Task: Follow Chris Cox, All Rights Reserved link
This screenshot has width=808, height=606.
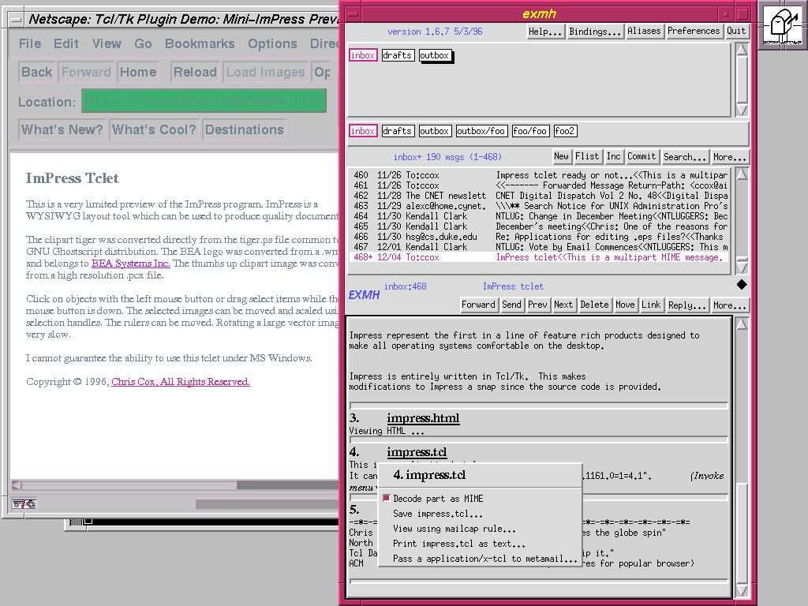Action: coord(181,382)
